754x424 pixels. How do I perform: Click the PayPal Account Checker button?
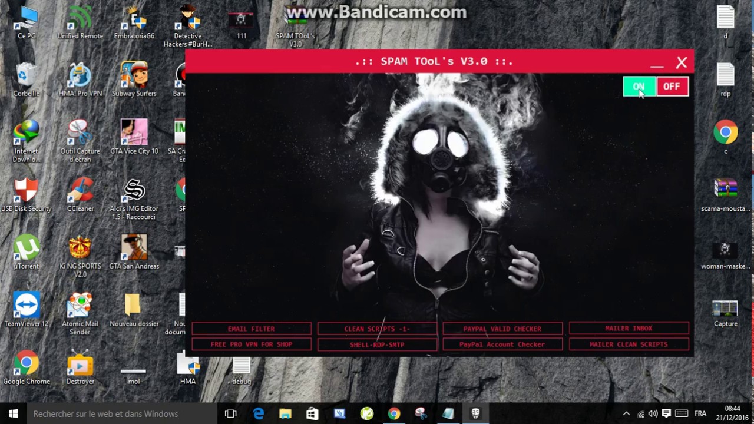(x=502, y=344)
